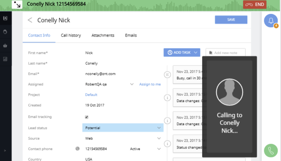Click the SAVE button
This screenshot has height=161, width=281.
point(231,20)
